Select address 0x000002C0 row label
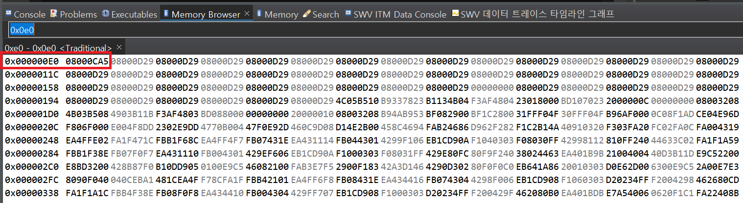 point(32,167)
